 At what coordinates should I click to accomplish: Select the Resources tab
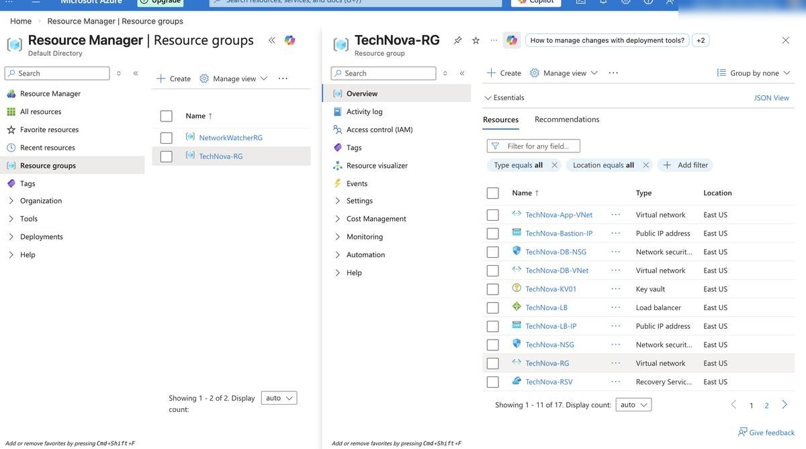(x=501, y=119)
